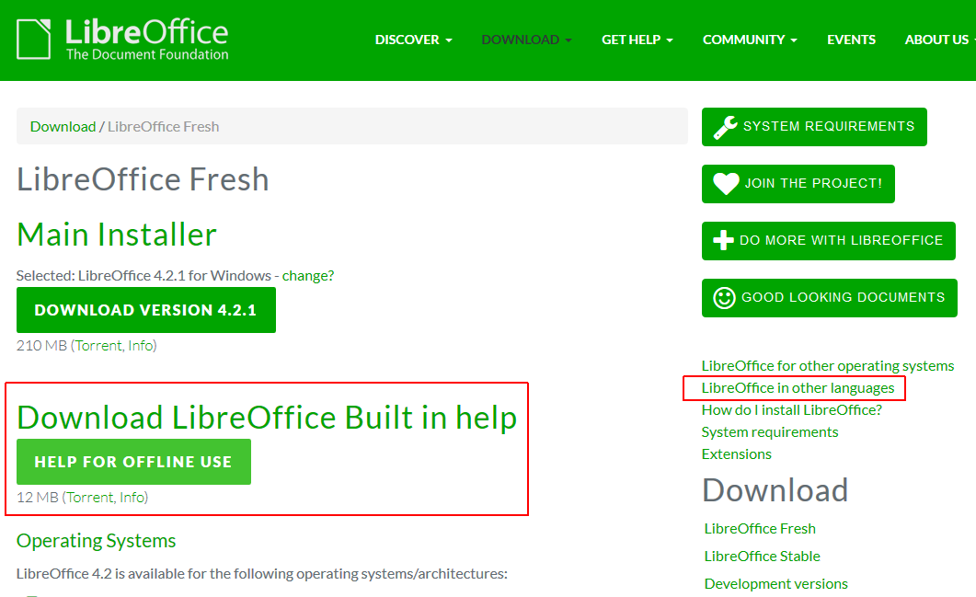Click the Torrent link under 210 MB

98,346
